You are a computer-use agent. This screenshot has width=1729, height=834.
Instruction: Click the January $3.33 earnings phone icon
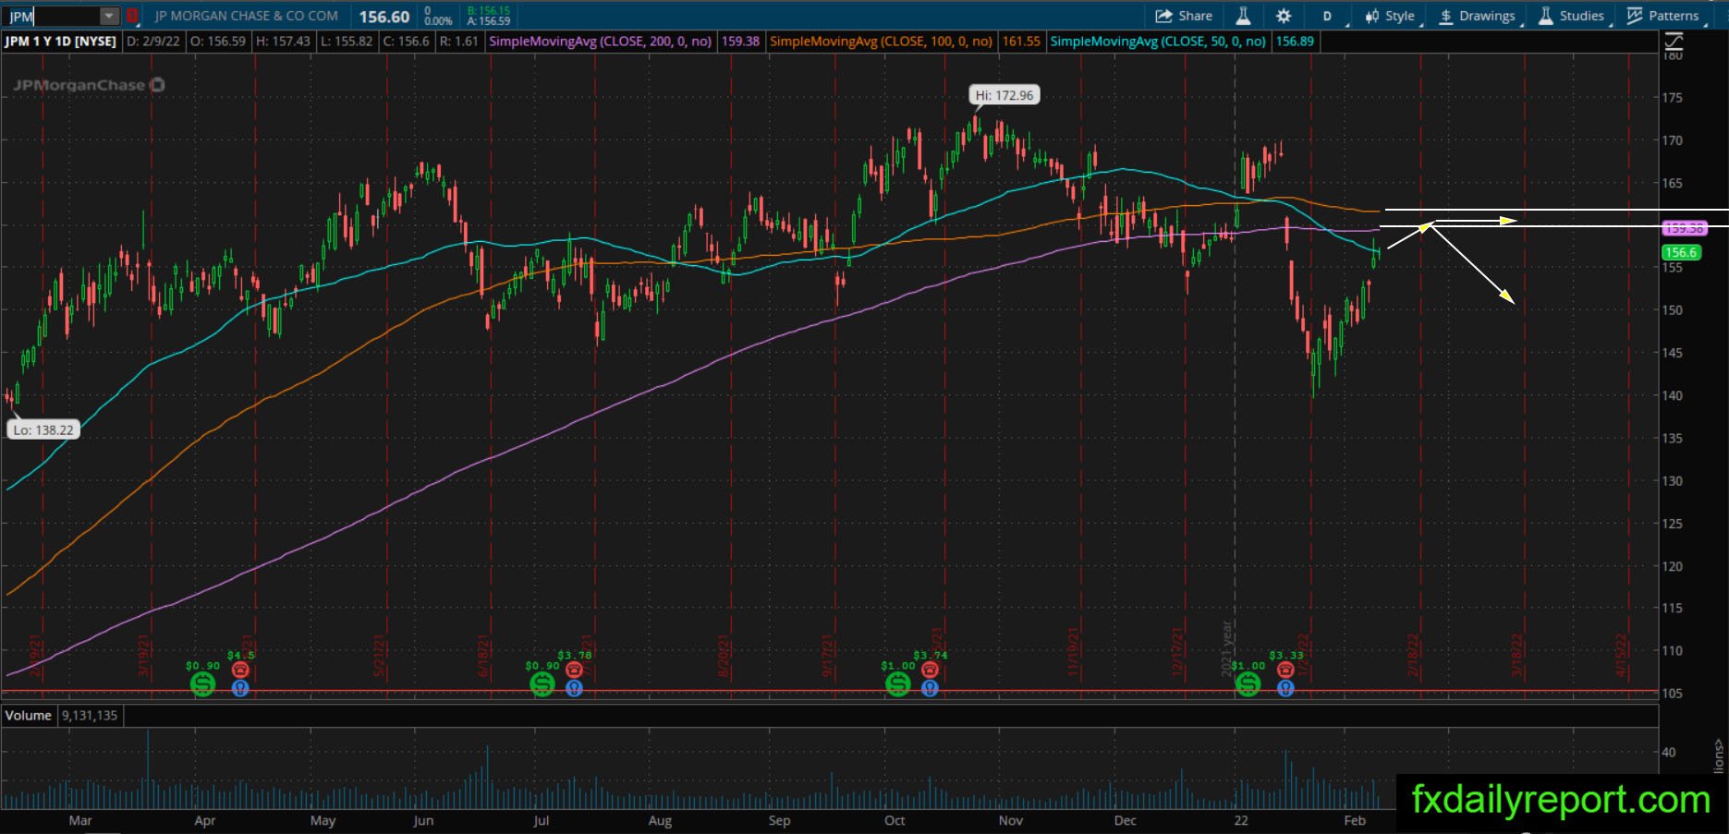pos(1285,670)
